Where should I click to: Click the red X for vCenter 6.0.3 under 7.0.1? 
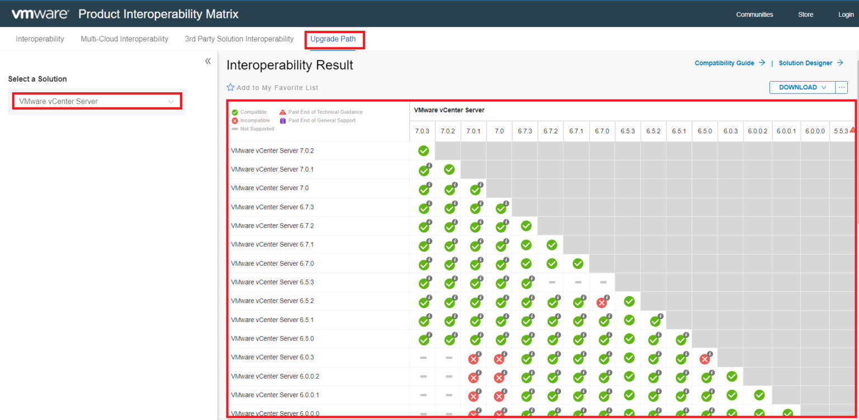click(474, 357)
